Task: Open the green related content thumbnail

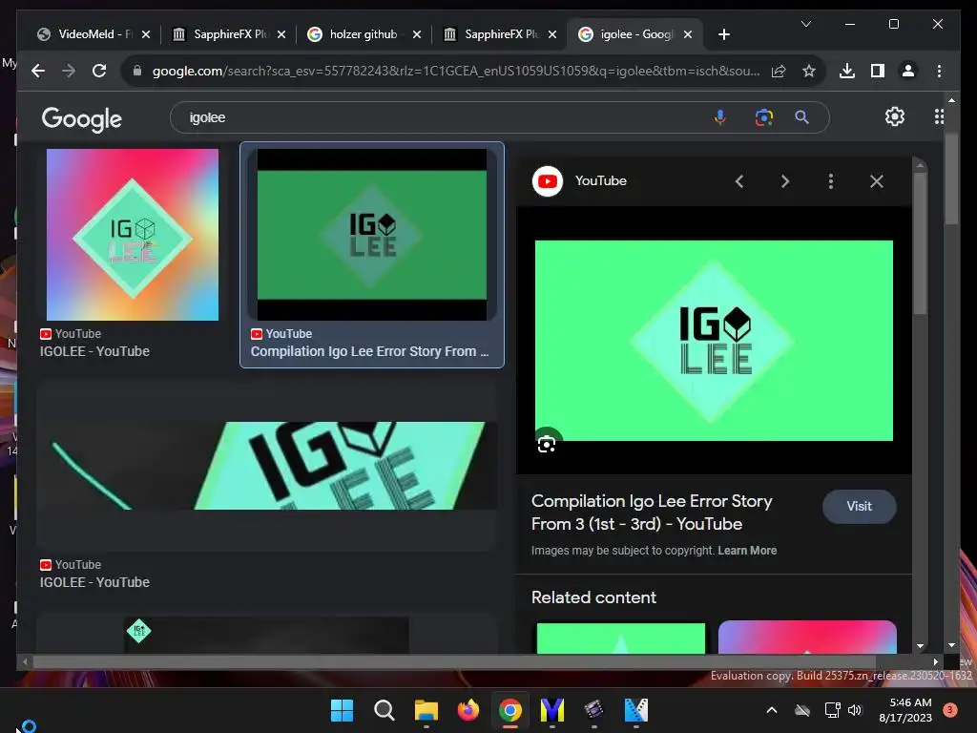Action: [620, 639]
